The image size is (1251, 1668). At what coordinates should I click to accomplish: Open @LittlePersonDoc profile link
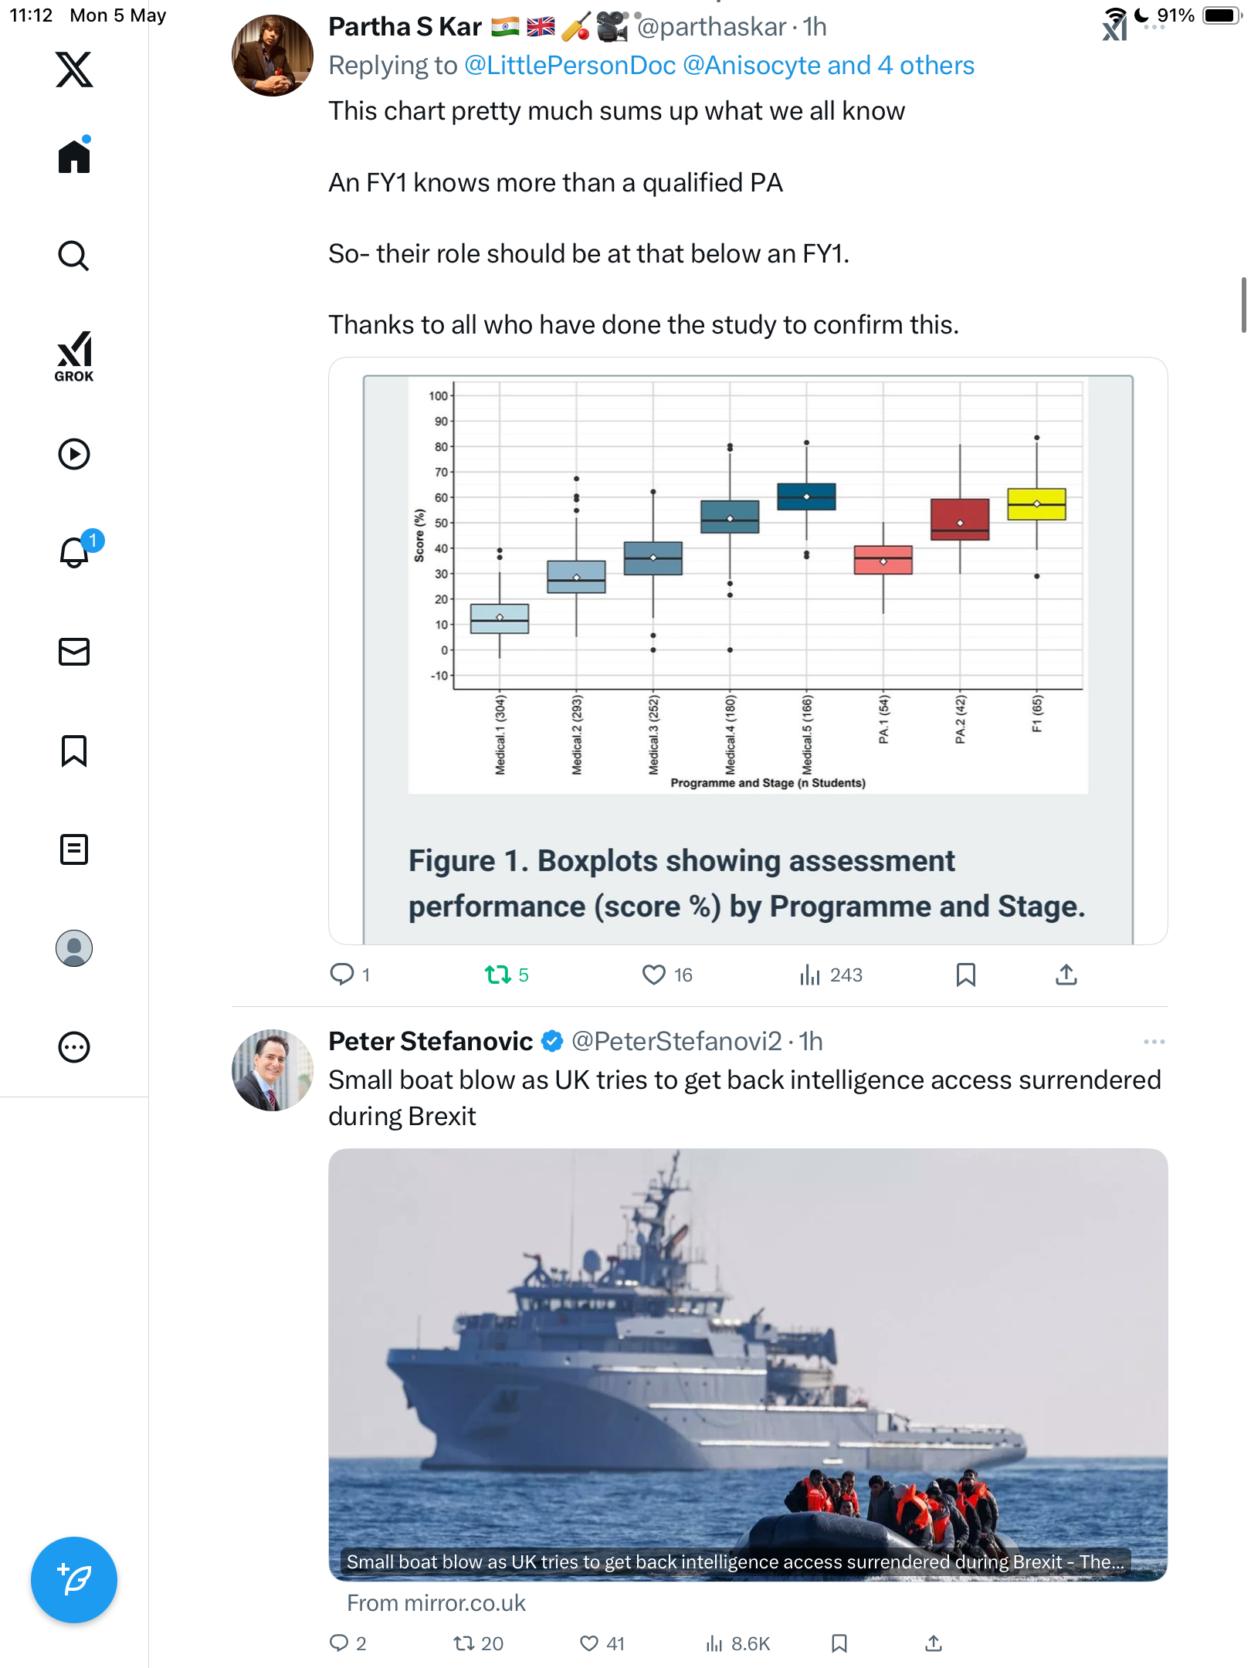pyautogui.click(x=570, y=66)
